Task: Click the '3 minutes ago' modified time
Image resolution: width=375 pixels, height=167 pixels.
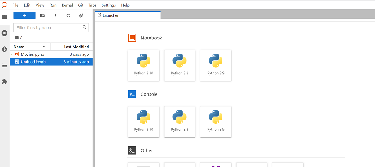Action: click(76, 62)
